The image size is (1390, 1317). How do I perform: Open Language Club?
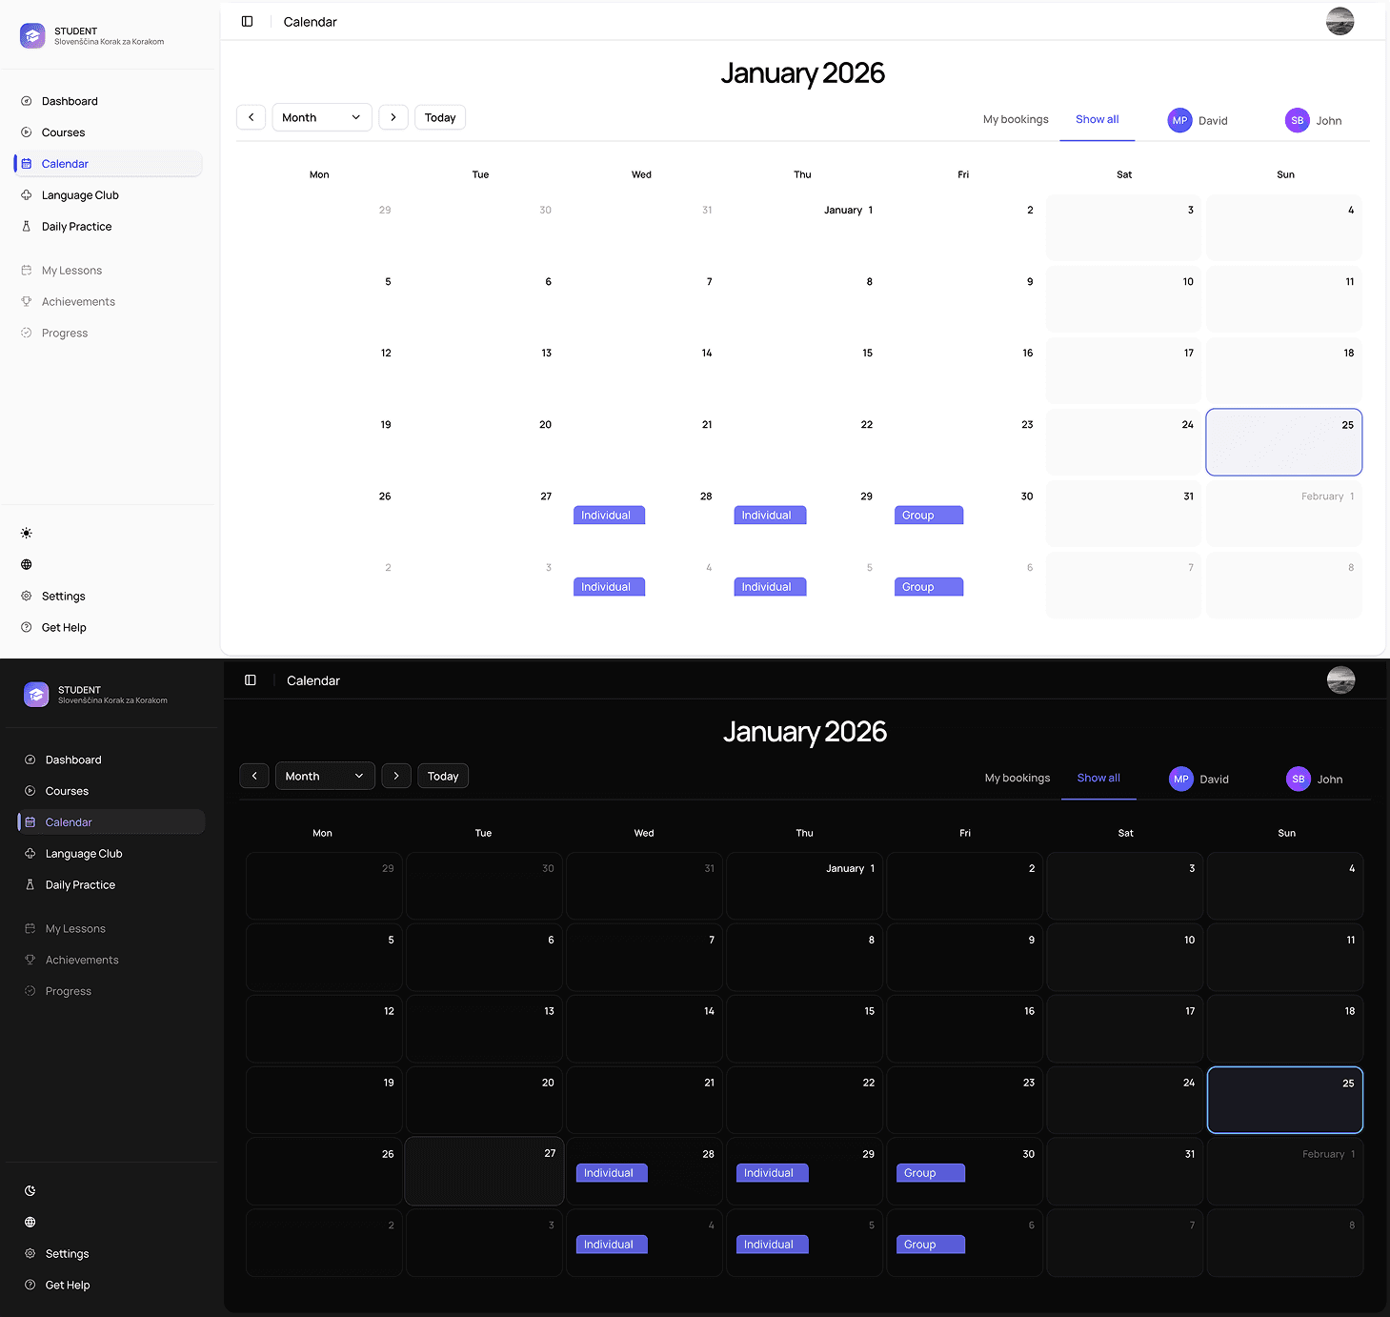(x=80, y=194)
